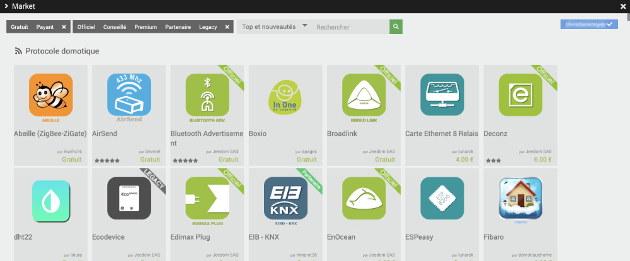This screenshot has width=630, height=261.
Task: Close the Market dialog
Action: [x=623, y=6]
